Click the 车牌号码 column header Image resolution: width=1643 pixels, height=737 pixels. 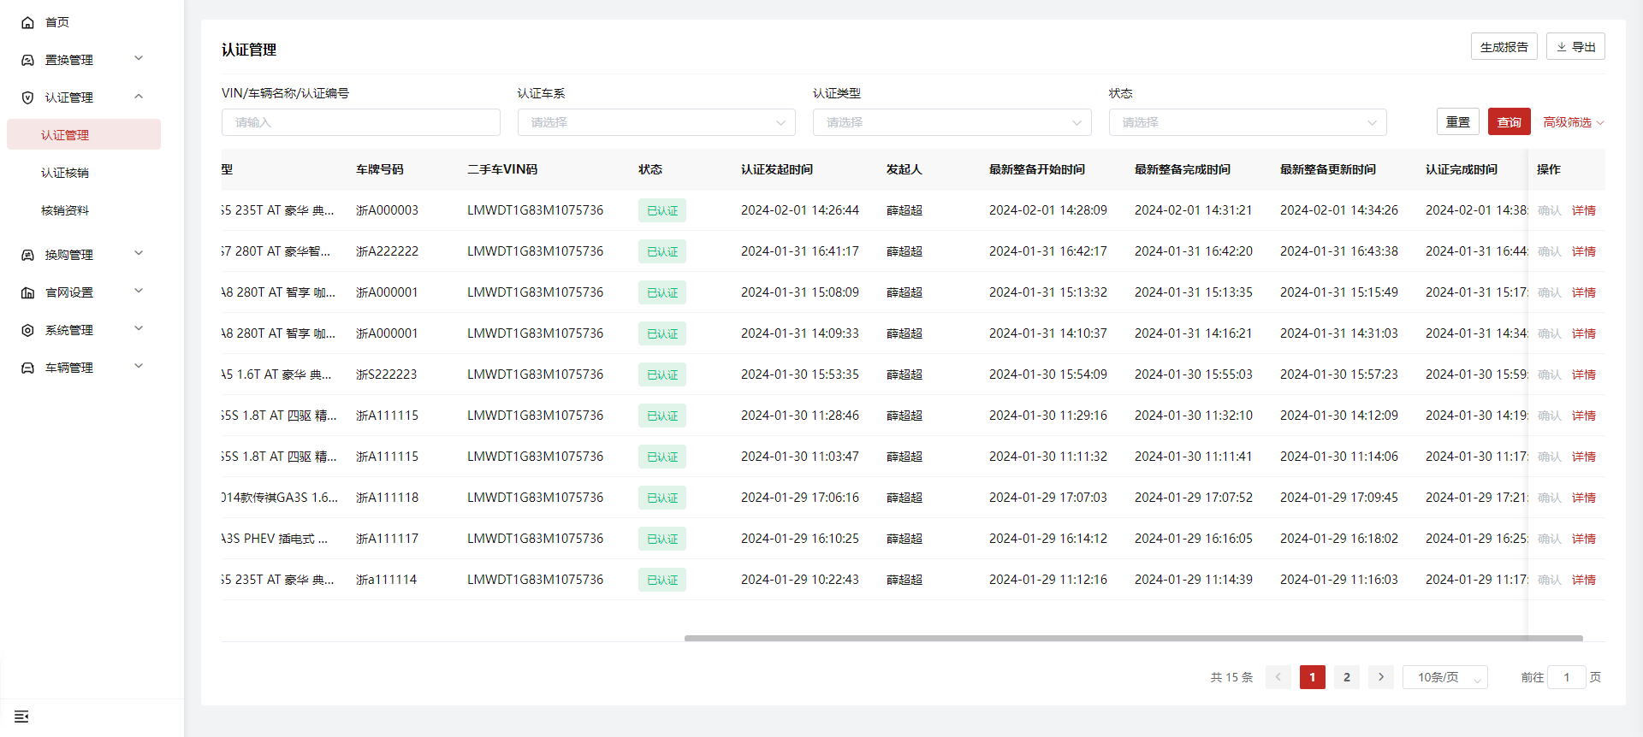point(379,169)
